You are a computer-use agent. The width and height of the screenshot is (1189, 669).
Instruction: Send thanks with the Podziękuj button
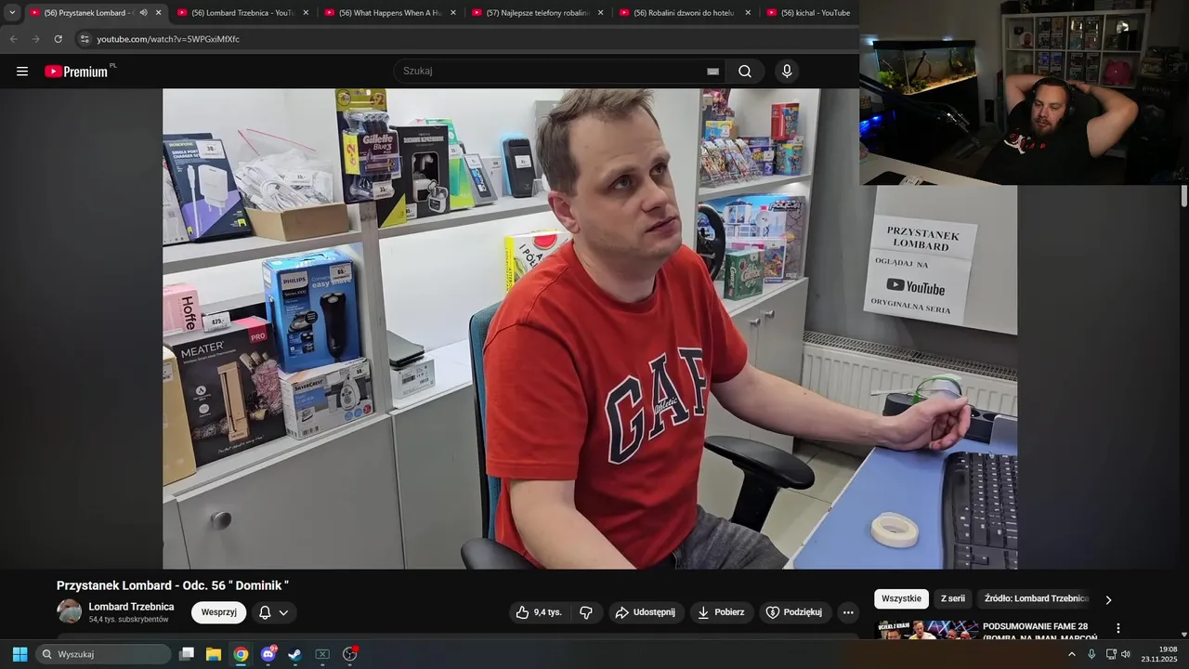coord(794,612)
